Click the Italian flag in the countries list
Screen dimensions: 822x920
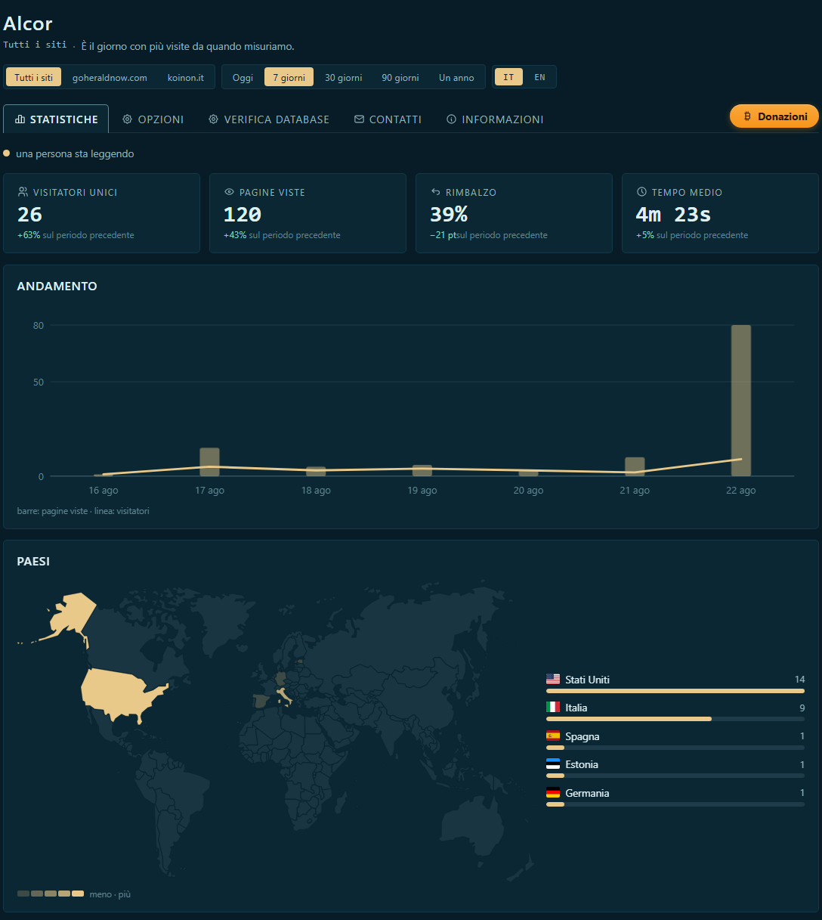coord(553,708)
